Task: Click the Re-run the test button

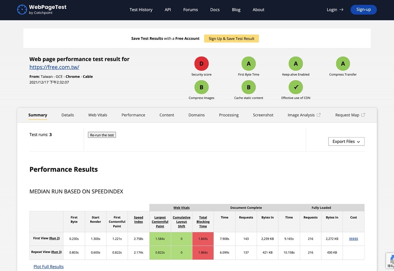Action: point(102,135)
